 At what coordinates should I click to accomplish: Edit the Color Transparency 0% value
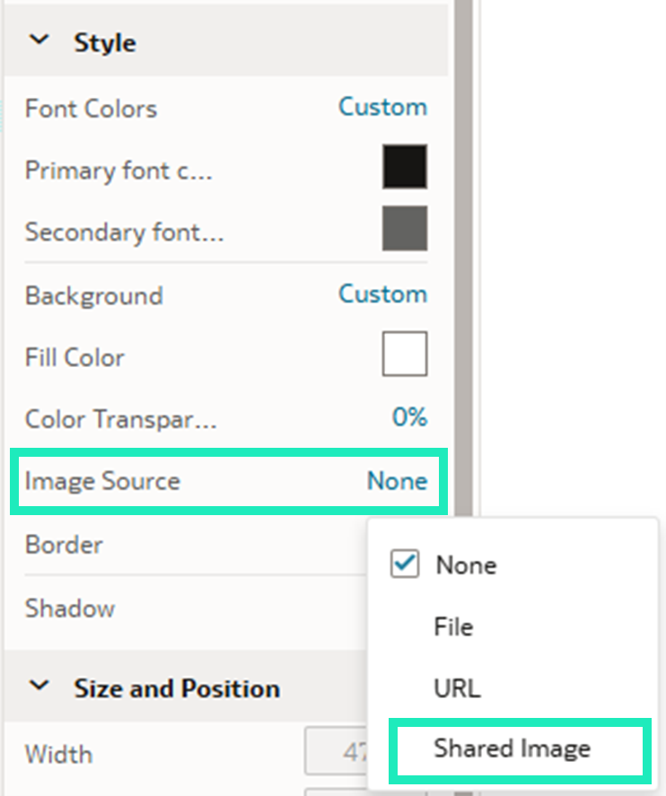[411, 416]
